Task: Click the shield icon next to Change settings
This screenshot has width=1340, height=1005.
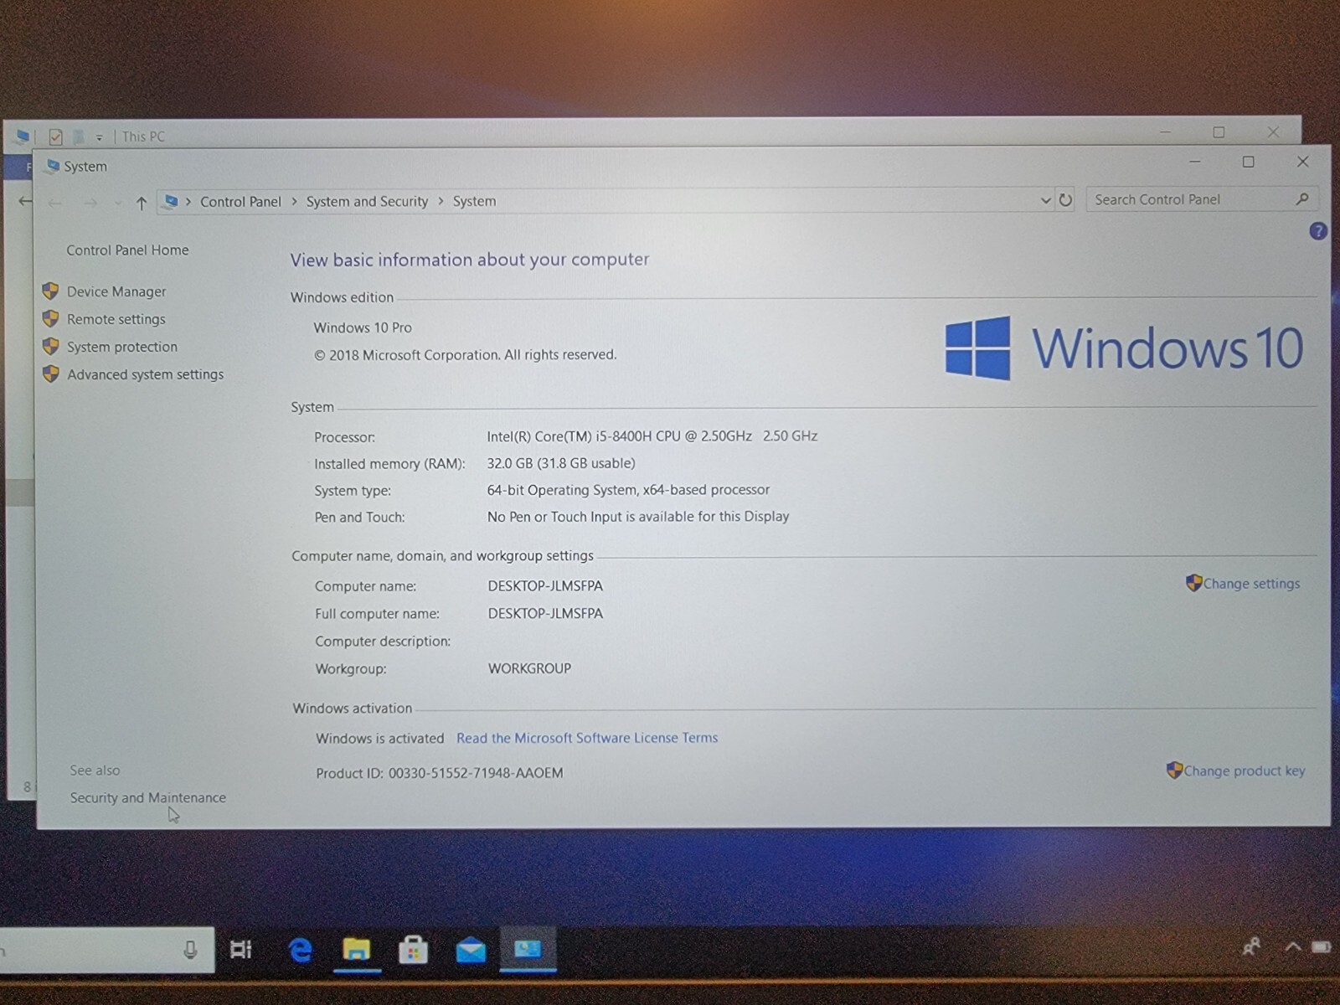Action: tap(1193, 583)
